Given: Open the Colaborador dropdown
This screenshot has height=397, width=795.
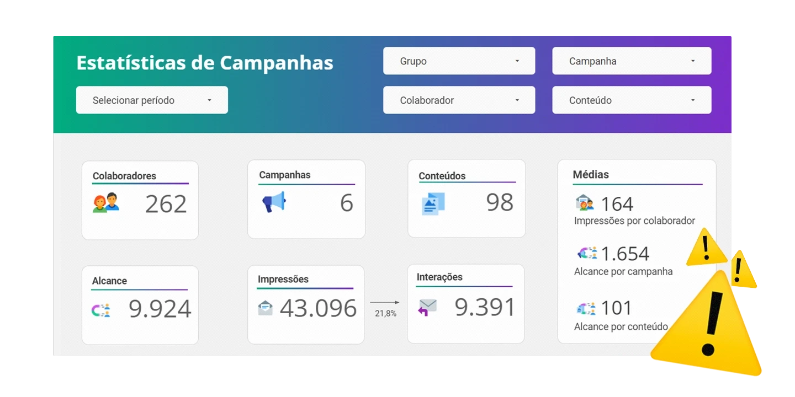Looking at the screenshot, I should point(459,100).
